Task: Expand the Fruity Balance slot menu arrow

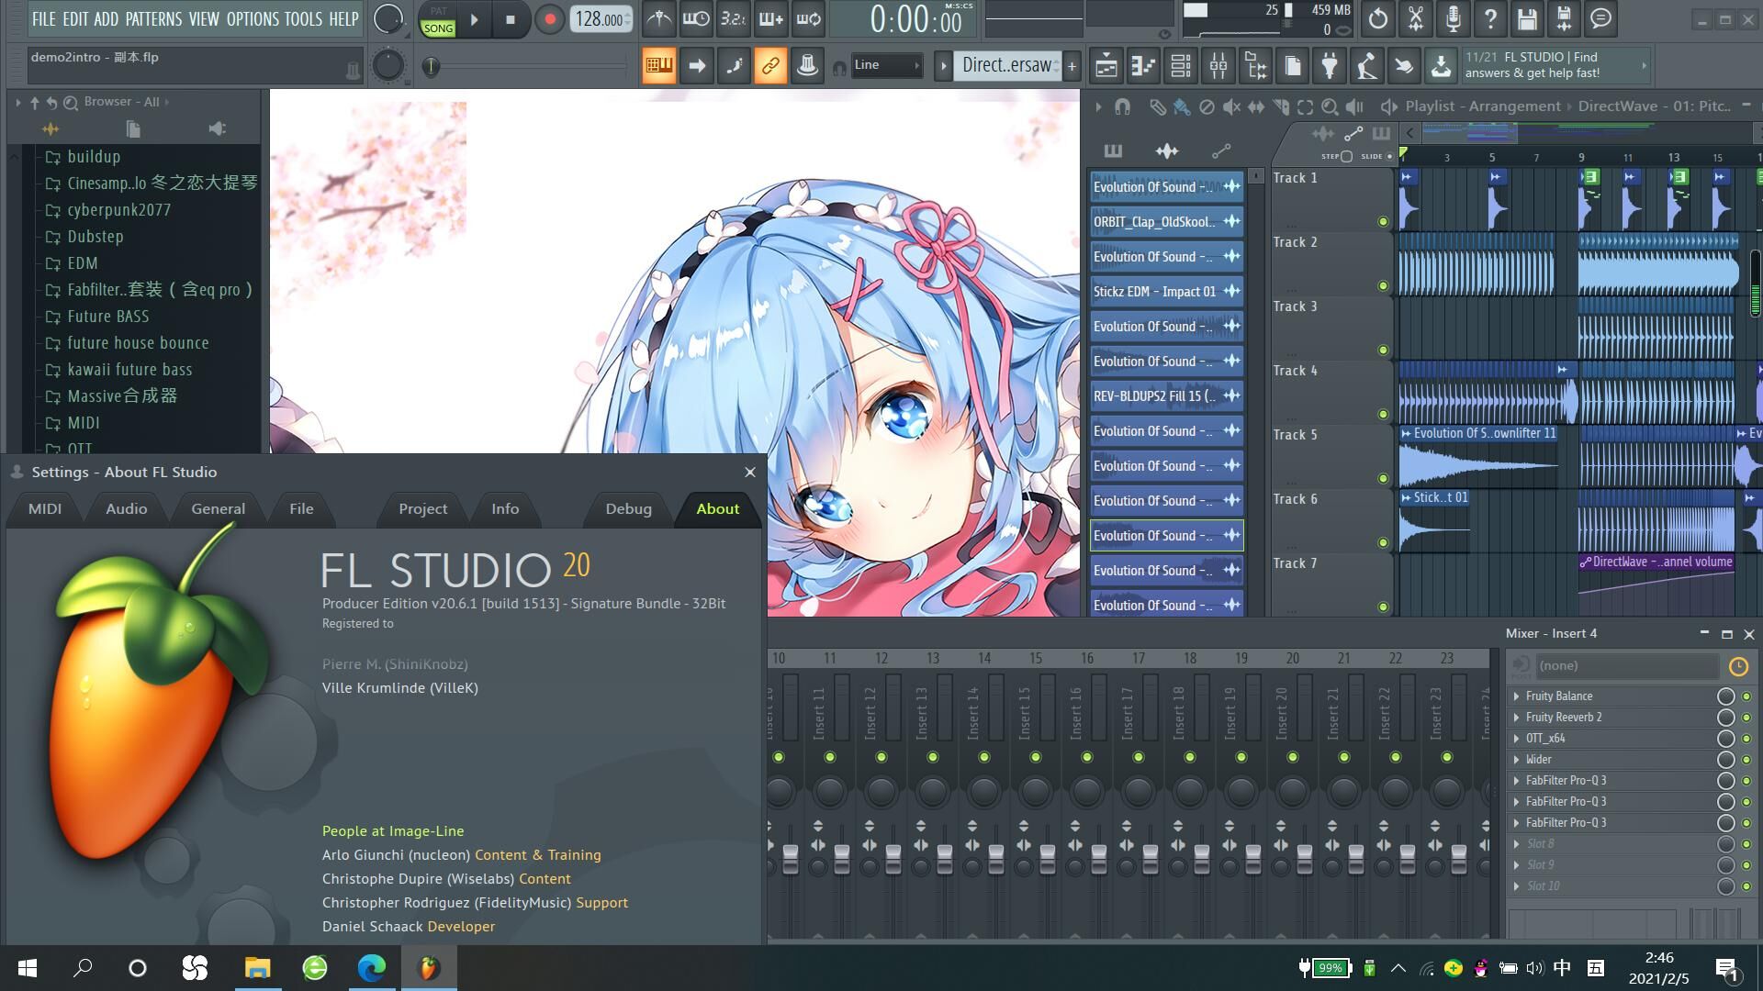Action: 1516,696
